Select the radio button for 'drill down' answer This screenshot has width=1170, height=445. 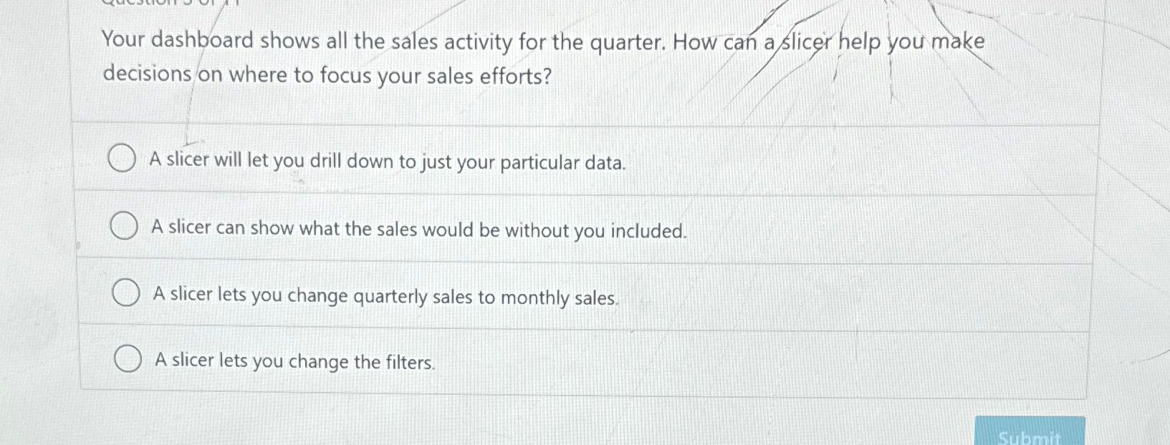(123, 159)
